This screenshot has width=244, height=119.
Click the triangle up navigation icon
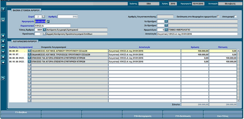(3, 46)
